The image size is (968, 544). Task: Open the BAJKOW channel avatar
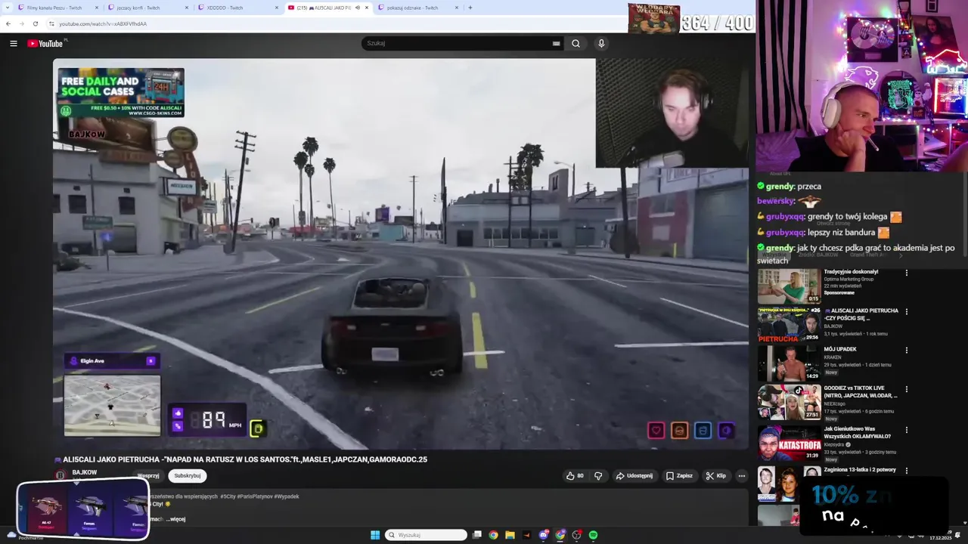[x=60, y=475]
